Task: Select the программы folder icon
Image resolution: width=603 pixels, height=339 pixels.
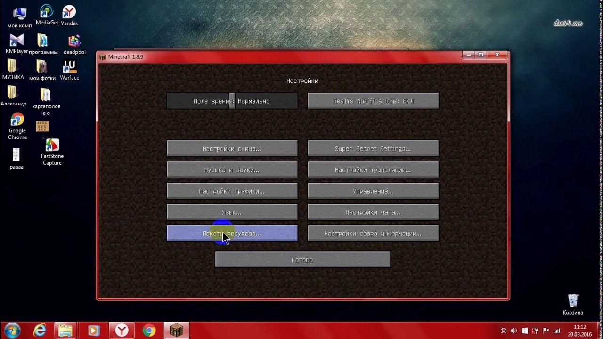Action: click(x=43, y=44)
